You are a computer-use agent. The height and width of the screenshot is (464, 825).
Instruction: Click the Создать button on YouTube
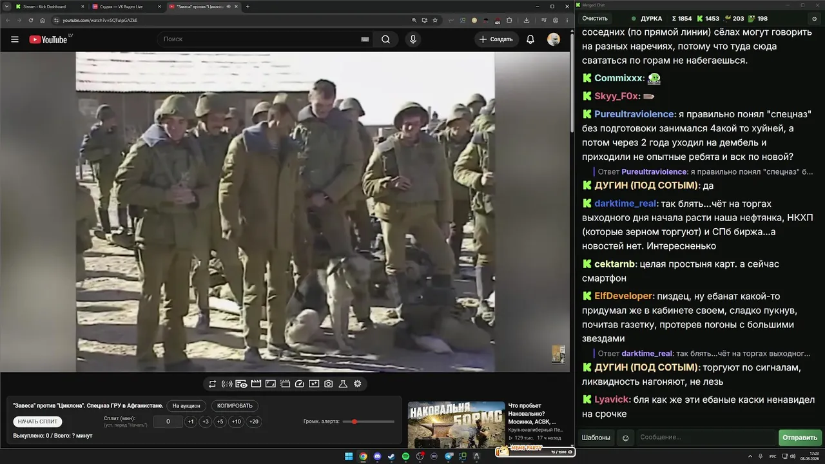click(496, 39)
